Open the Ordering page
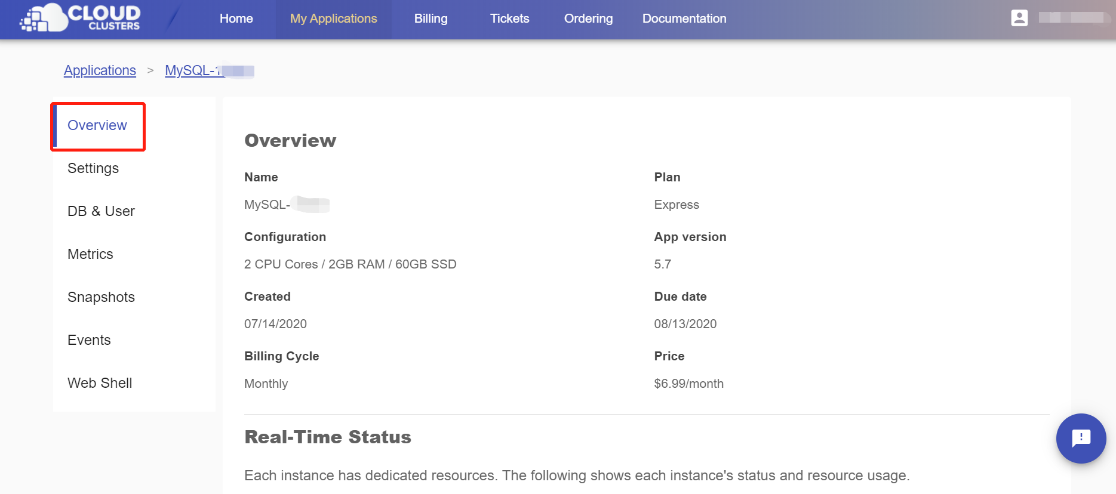 click(588, 18)
